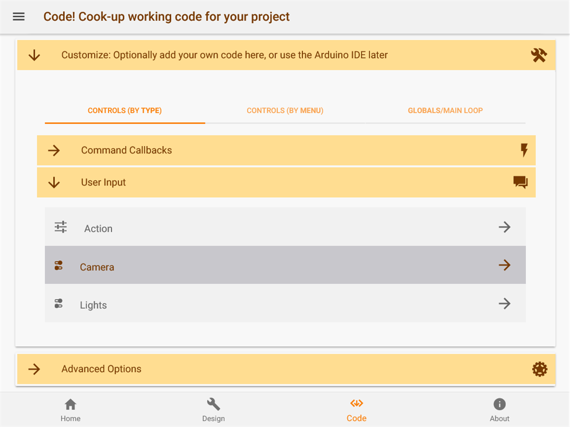Expand the Command Callbacks section

coord(54,151)
